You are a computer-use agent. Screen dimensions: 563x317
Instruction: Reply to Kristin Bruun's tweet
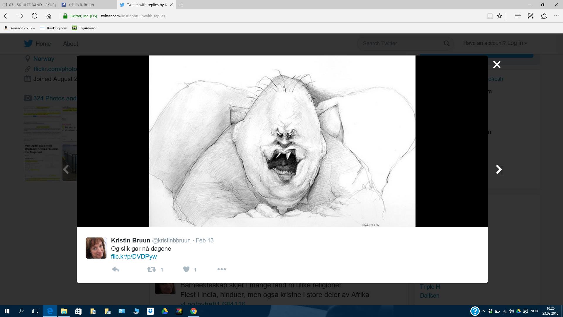[x=116, y=269]
